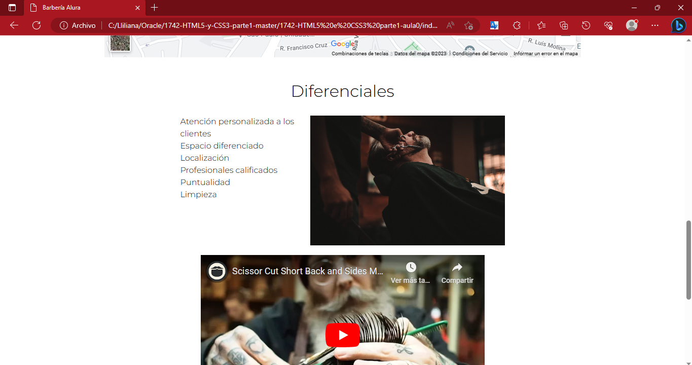This screenshot has height=365, width=692.
Task: Reload the current page
Action: coord(37,25)
